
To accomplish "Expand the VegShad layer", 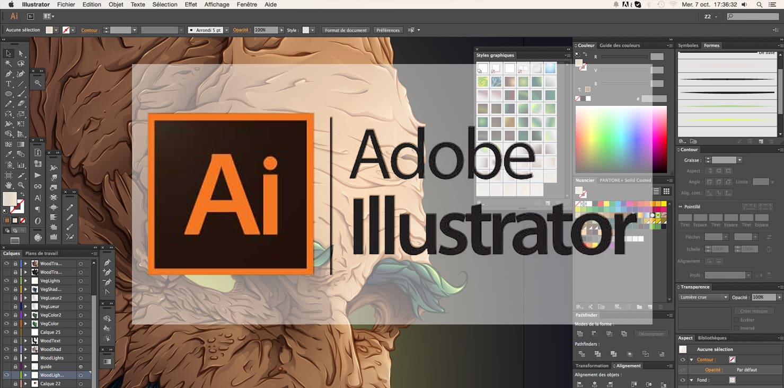I will (25, 290).
